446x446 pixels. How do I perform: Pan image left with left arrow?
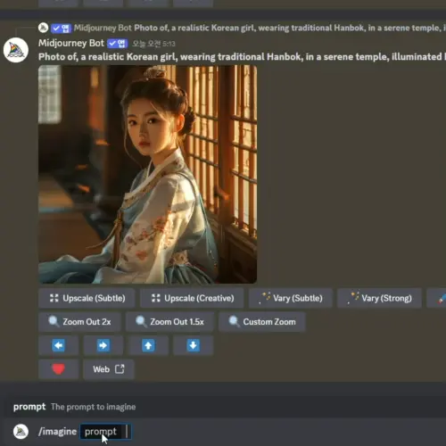point(59,345)
